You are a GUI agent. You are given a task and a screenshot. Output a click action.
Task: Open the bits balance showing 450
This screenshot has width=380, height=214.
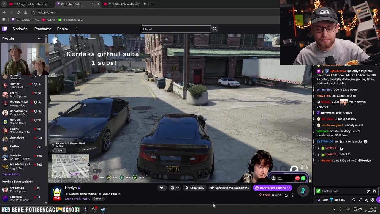click(x=323, y=200)
